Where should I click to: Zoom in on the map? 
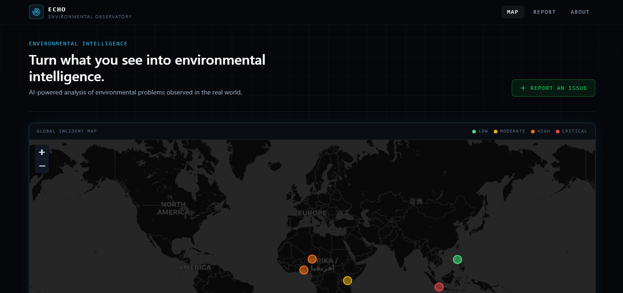coord(42,152)
